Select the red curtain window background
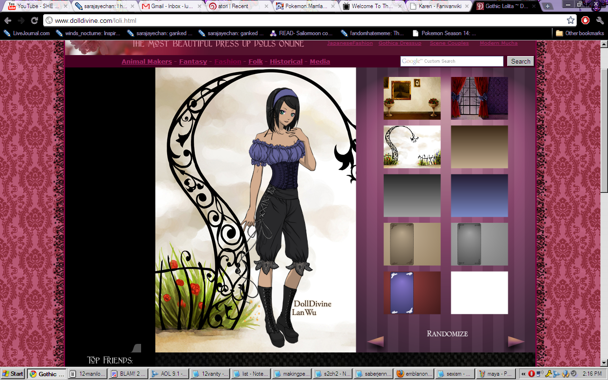 pyautogui.click(x=479, y=98)
